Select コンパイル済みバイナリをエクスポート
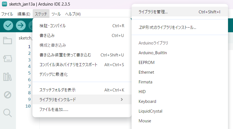This screenshot has height=129, width=233. [68, 65]
